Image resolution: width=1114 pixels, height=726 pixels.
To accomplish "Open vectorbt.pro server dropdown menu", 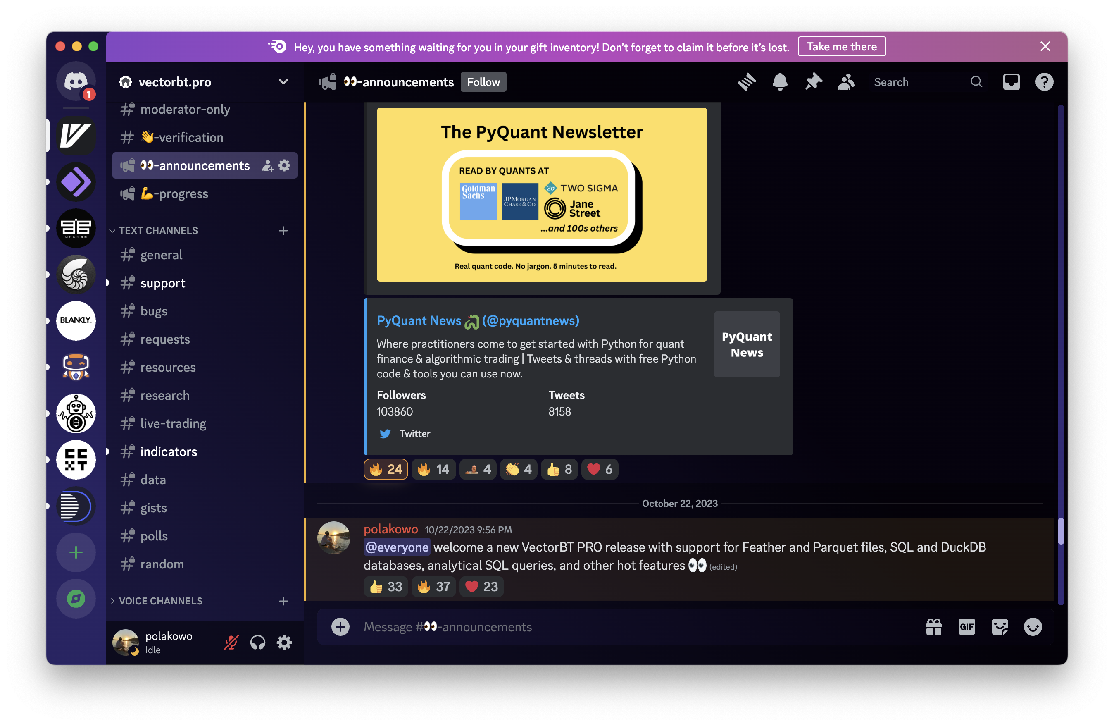I will tap(283, 82).
